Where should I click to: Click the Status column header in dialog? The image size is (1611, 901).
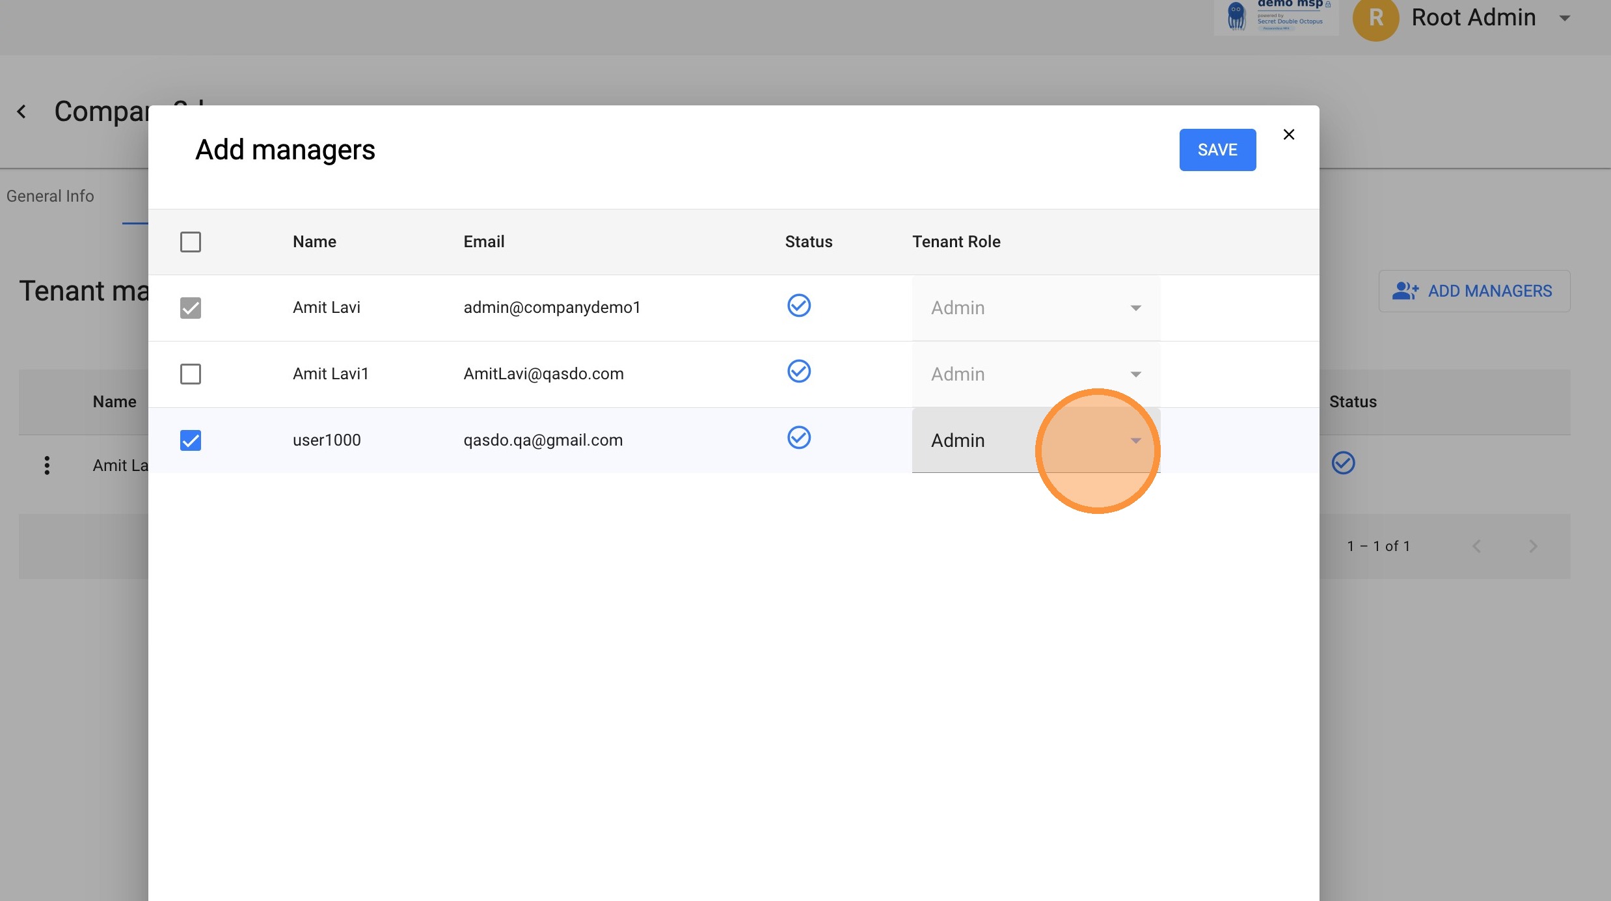click(808, 242)
